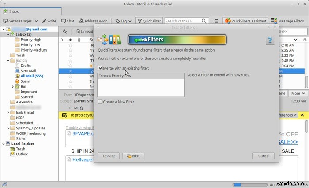
Task: Open the hamburger application menu
Action: pos(216,21)
